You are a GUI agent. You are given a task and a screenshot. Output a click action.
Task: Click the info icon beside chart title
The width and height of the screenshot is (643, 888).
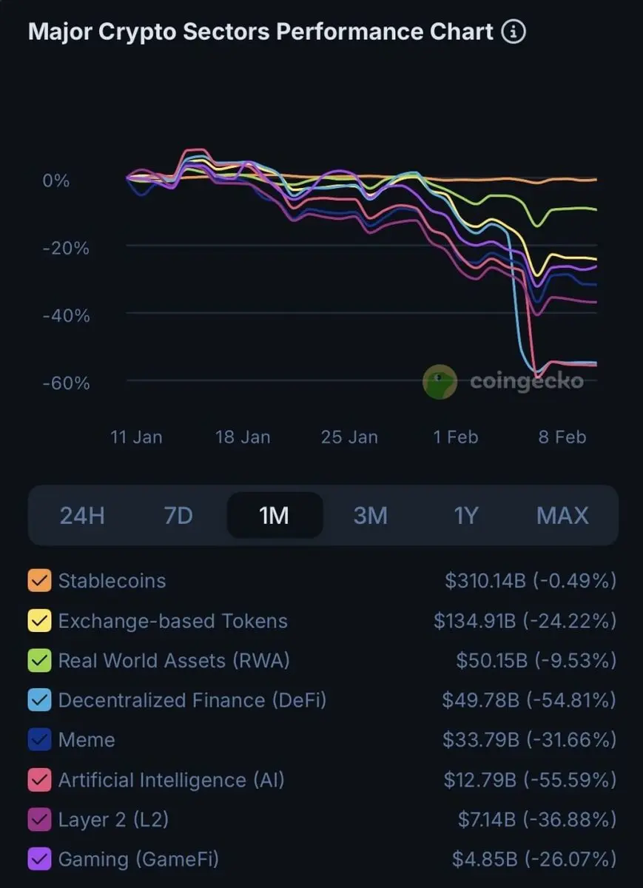(514, 32)
